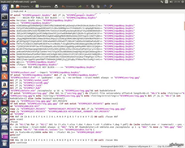Click the 'call :tscan %%s' FOR line
The image size is (185, 148).
[x=64, y=140]
